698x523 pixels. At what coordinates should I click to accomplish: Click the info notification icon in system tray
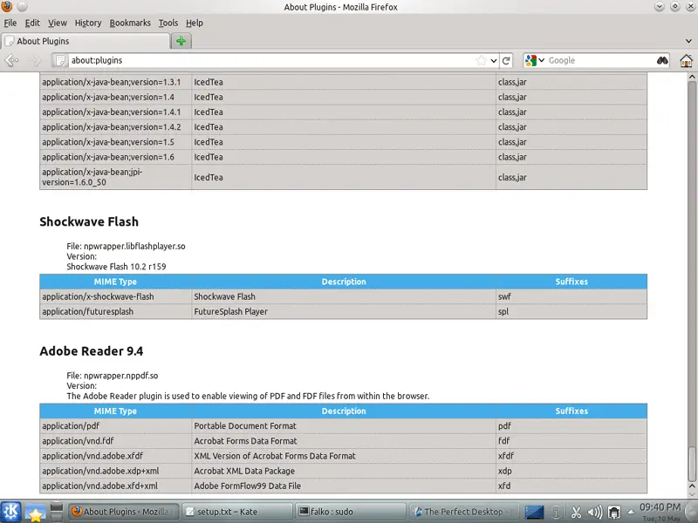coord(556,513)
